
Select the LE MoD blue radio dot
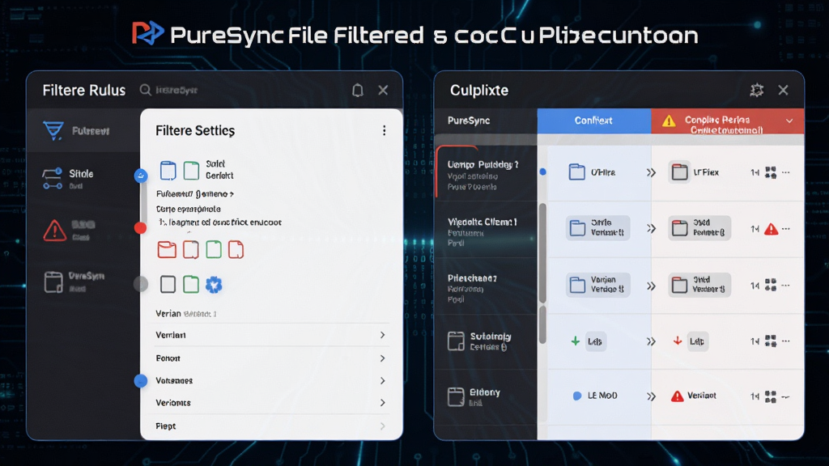click(x=577, y=396)
